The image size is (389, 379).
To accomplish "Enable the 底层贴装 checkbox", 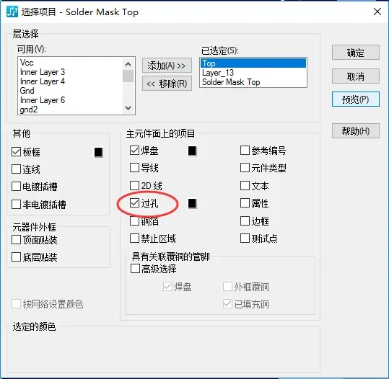I will point(16,257).
